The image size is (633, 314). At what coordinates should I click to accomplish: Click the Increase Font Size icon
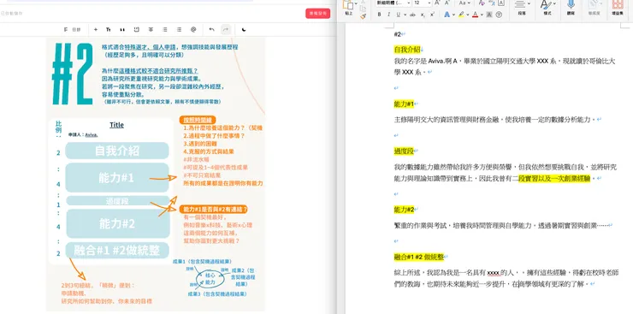click(437, 3)
